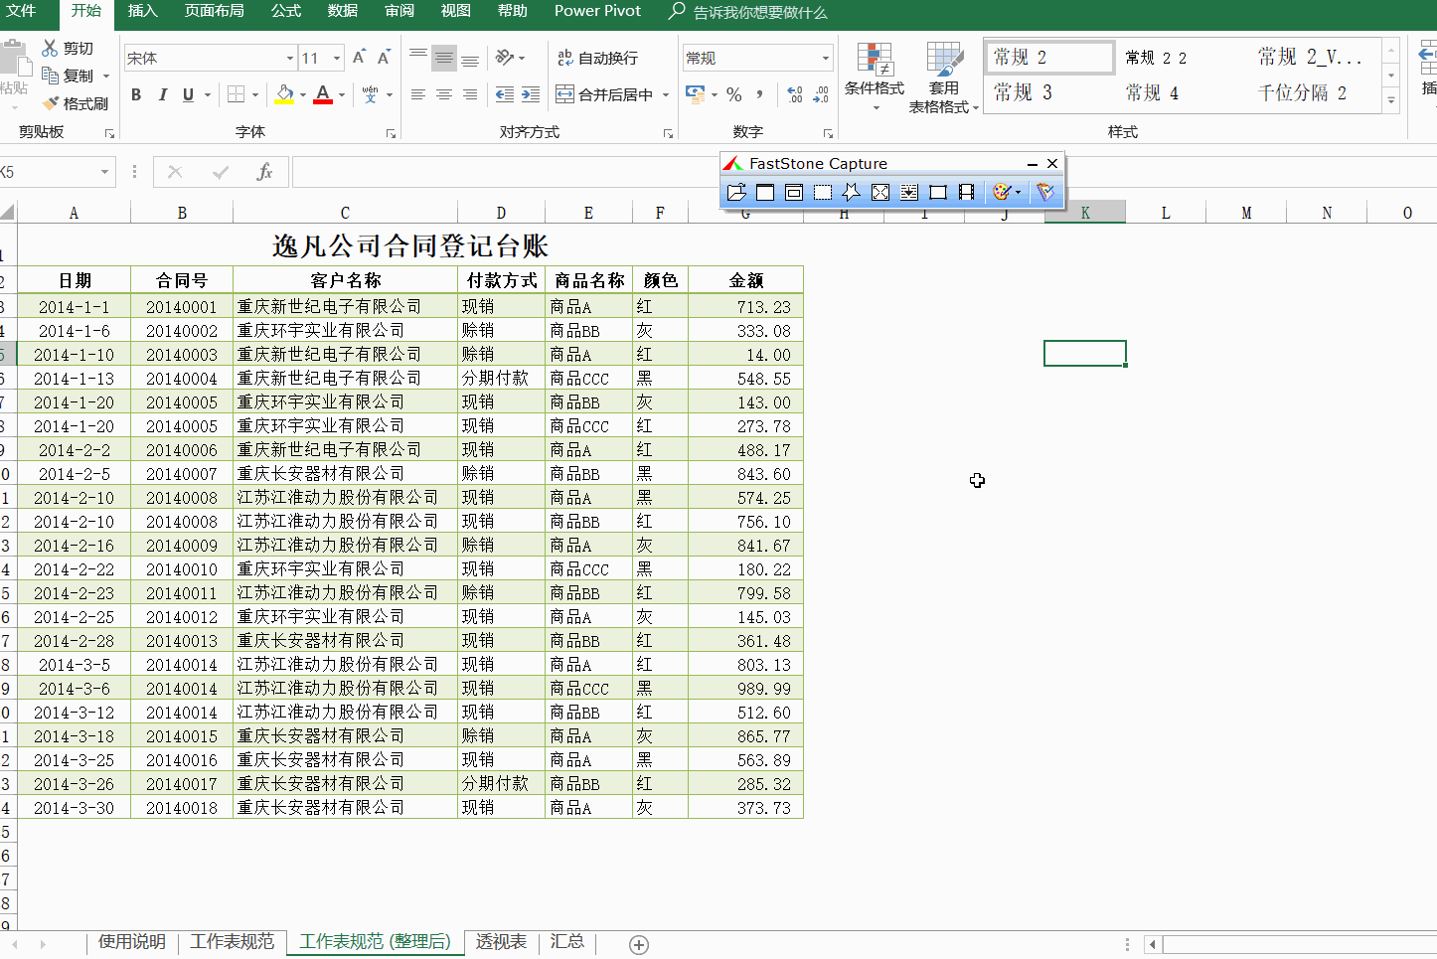This screenshot has height=959, width=1437.
Task: Open the font color red swatch
Action: [325, 94]
